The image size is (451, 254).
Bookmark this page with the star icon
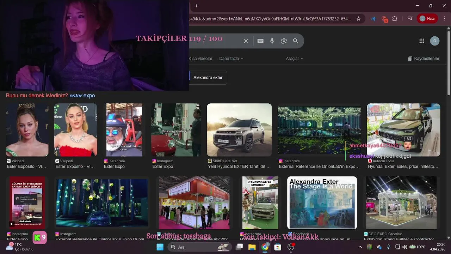click(x=358, y=19)
